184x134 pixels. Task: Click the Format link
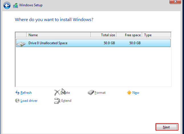(100, 93)
